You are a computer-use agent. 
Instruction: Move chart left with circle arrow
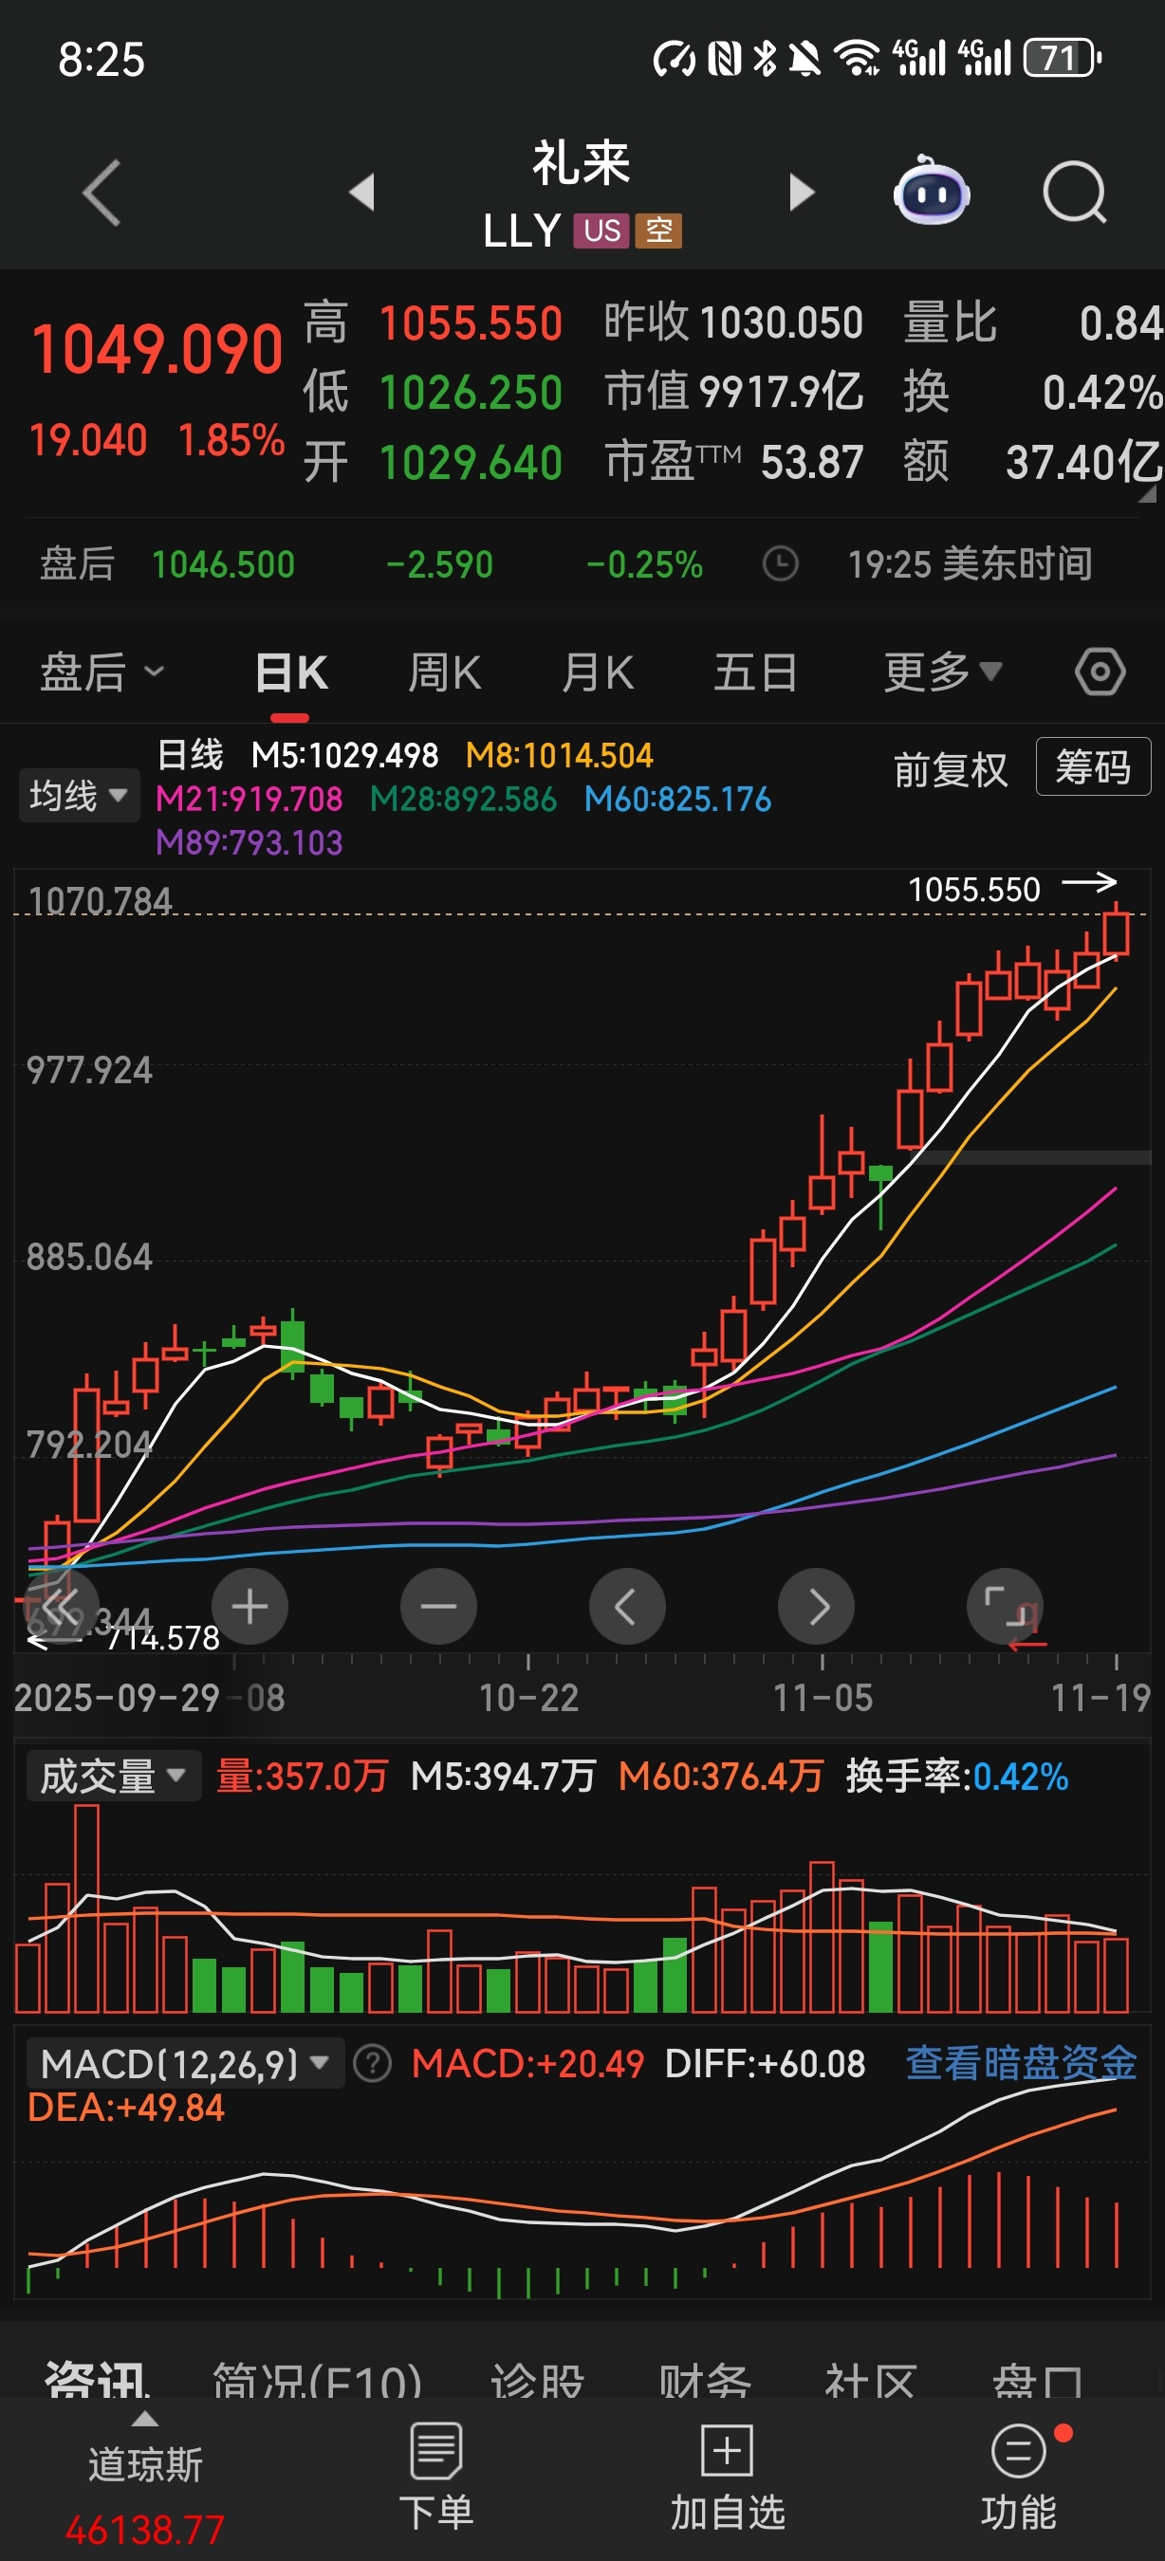tap(627, 1607)
